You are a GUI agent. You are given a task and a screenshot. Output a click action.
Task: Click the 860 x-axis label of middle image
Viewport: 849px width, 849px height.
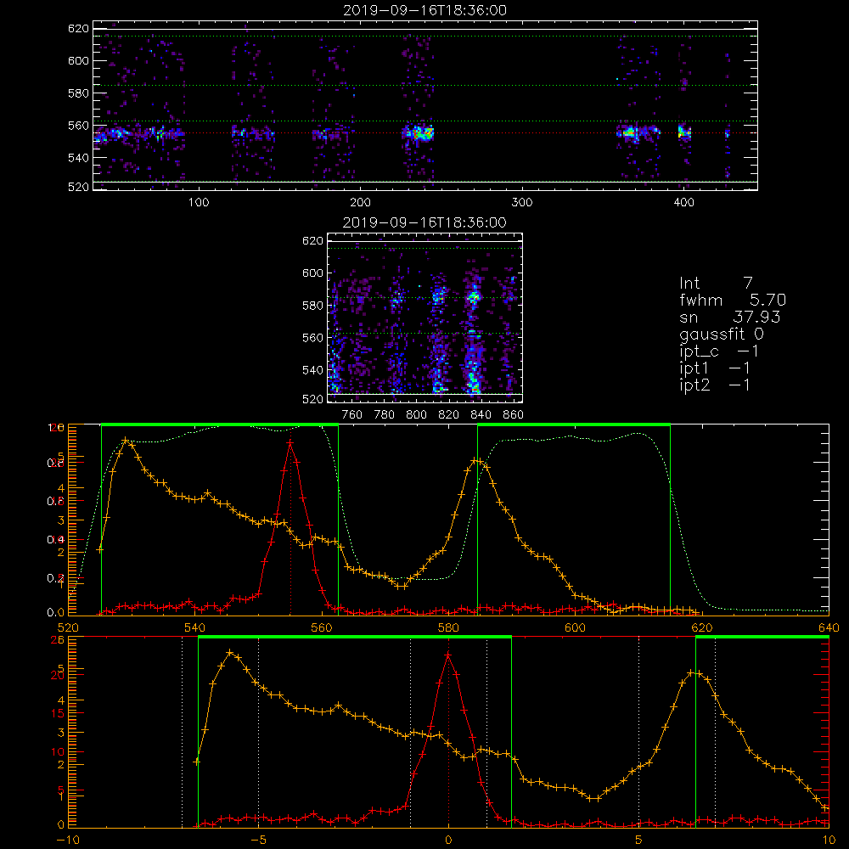[514, 415]
